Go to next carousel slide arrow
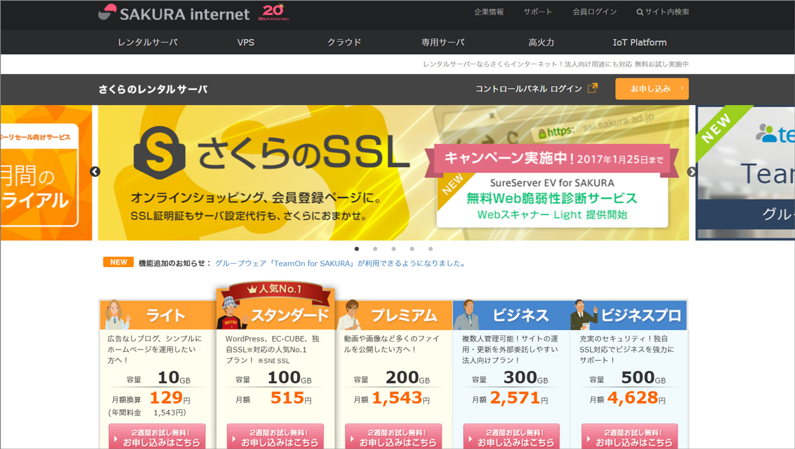This screenshot has width=795, height=449. pos(692,172)
